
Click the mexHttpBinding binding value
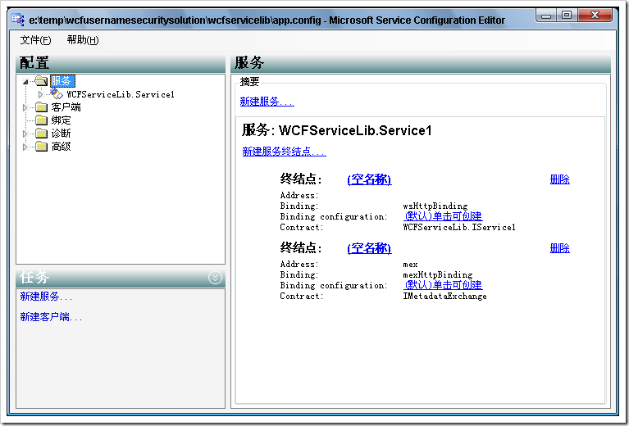point(438,275)
